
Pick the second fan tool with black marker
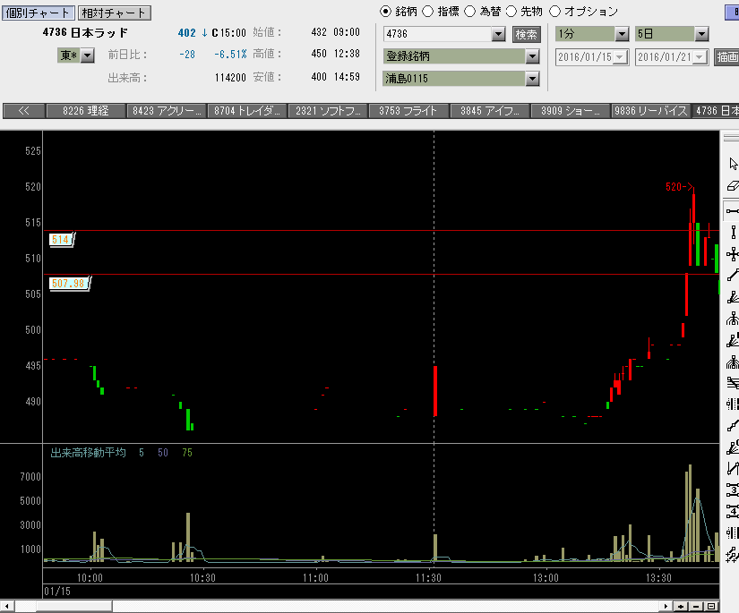tap(733, 340)
